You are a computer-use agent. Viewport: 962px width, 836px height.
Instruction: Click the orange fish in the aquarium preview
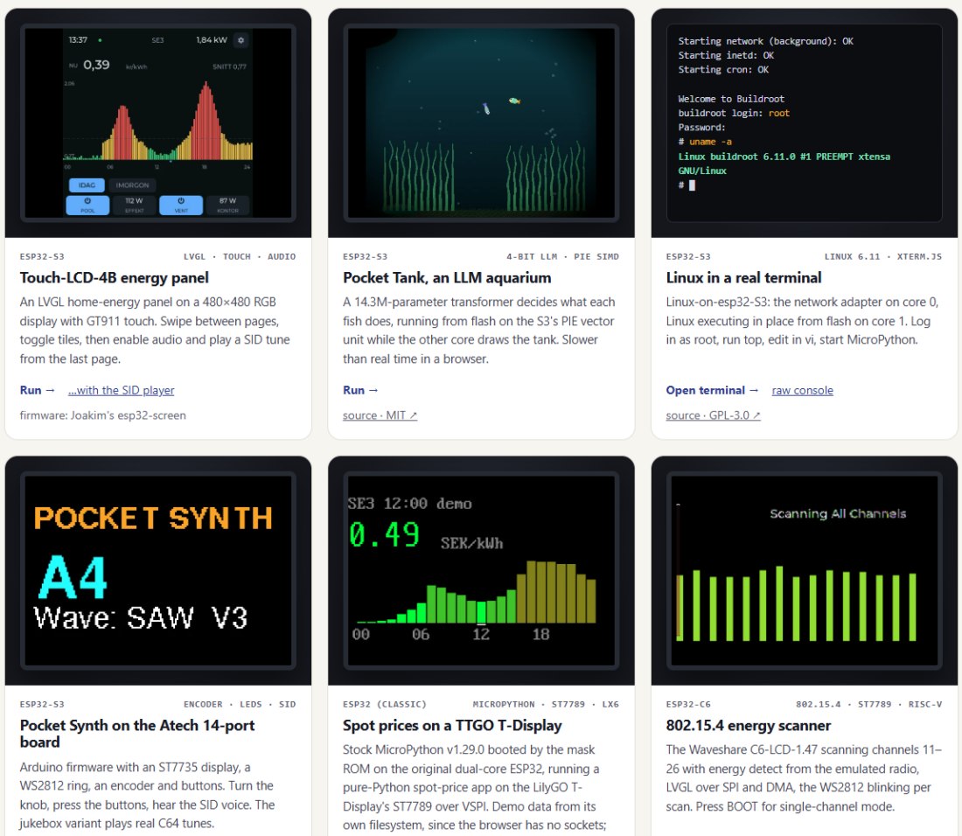pyautogui.click(x=514, y=101)
